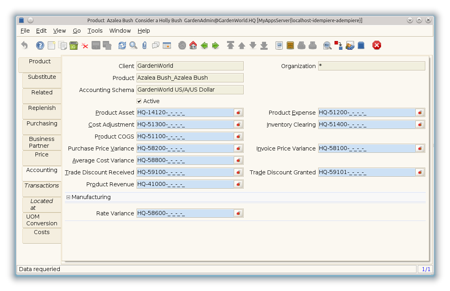The image size is (450, 291).
Task: Select the Costs tab
Action: (x=42, y=232)
